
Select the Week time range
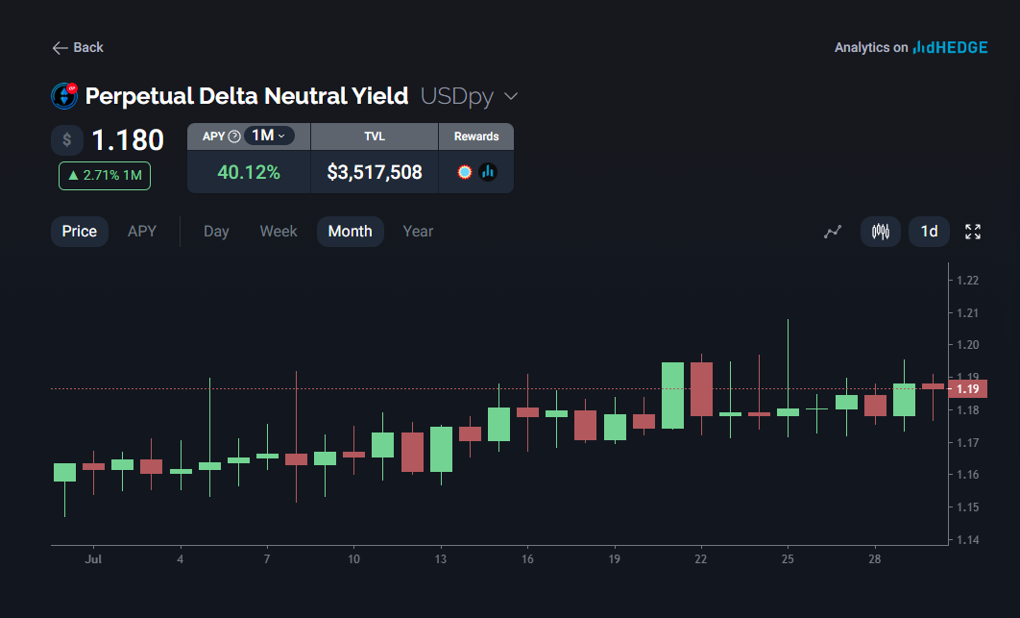279,232
